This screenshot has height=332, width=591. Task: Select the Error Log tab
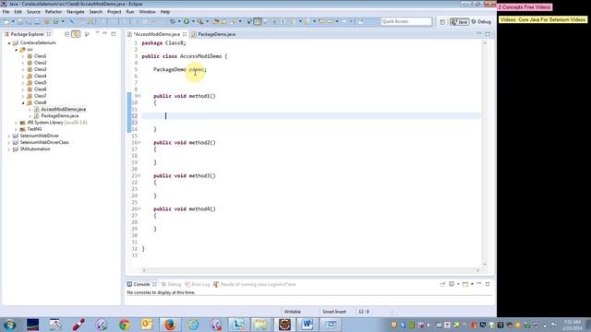coord(197,284)
